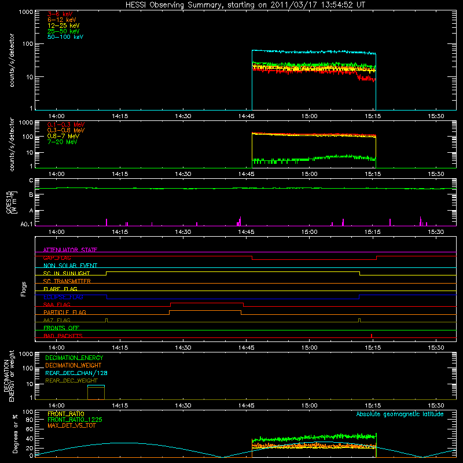The image size is (463, 463).
Task: Select the ECLIPSE_FLAG label
Action: click(x=63, y=297)
